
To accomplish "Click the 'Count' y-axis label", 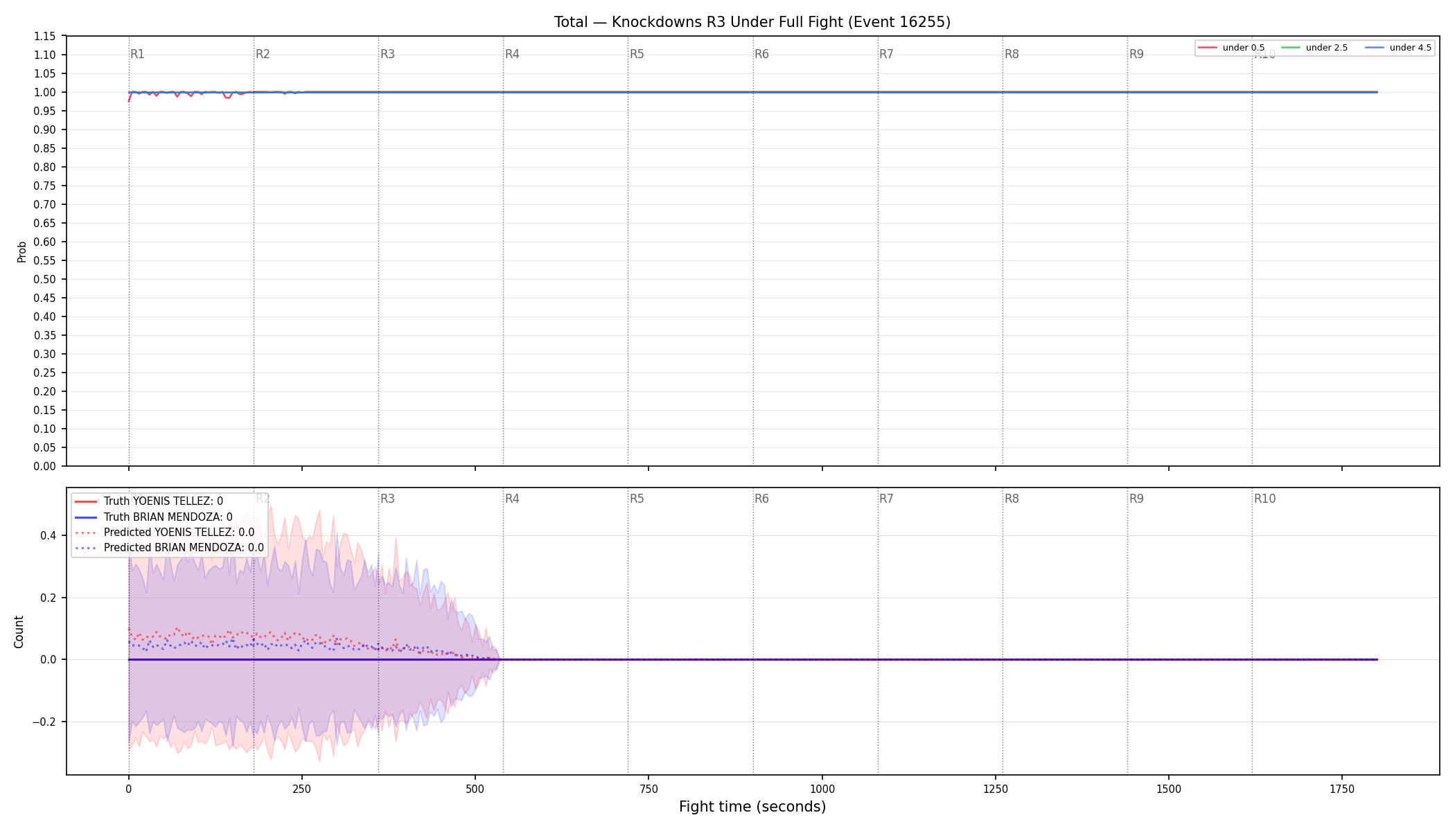I will click(19, 632).
